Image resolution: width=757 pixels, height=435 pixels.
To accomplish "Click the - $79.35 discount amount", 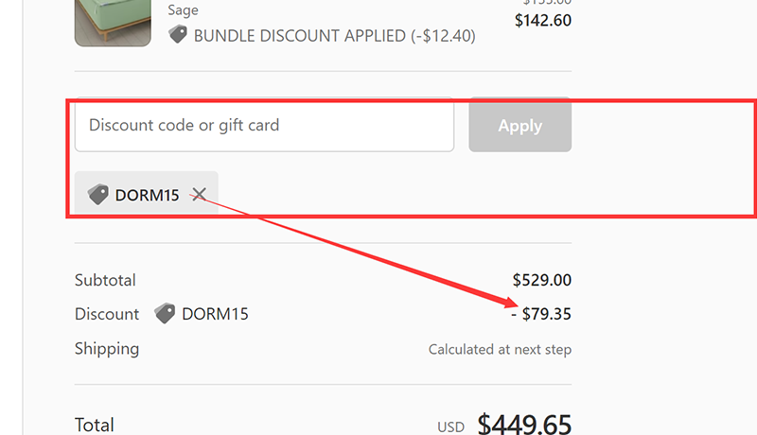I will pos(541,314).
